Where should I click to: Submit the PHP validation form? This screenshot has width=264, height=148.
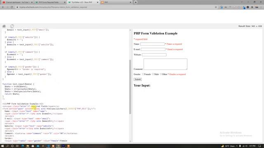pyautogui.click(x=137, y=79)
